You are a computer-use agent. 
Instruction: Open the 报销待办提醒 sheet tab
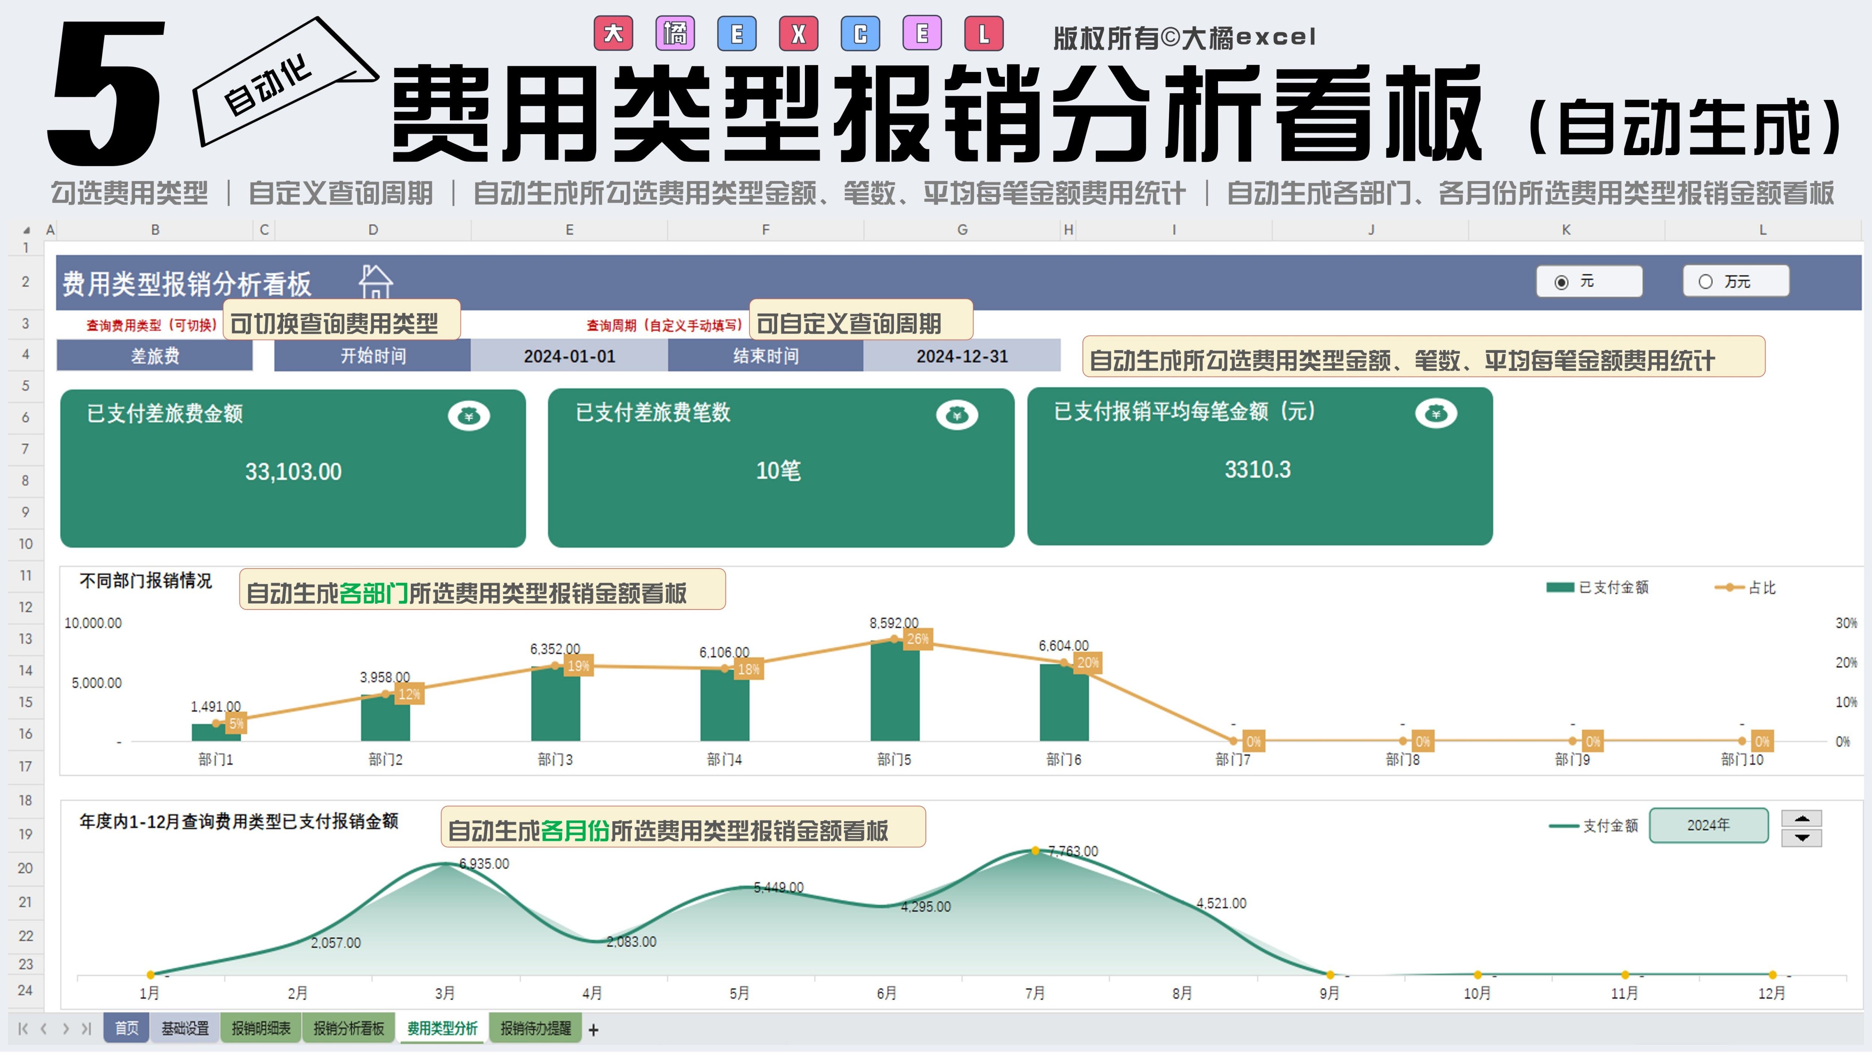point(536,1028)
